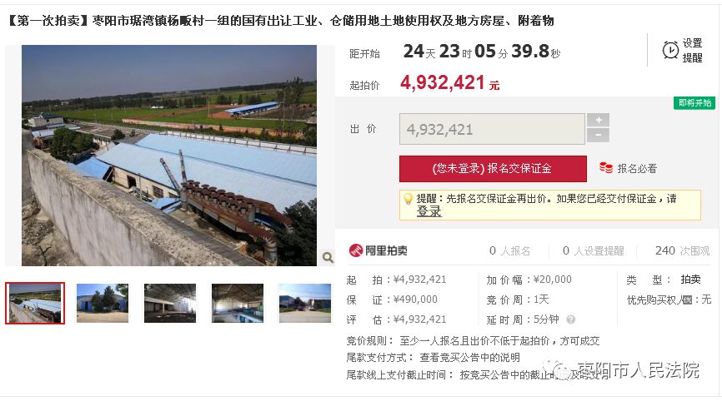Open the 报名必看 link
This screenshot has width=722, height=401.
click(637, 169)
